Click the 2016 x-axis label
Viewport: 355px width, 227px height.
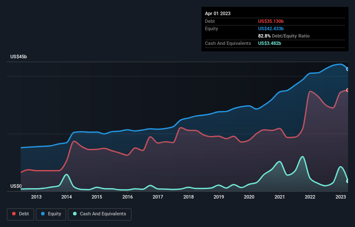[128, 197]
